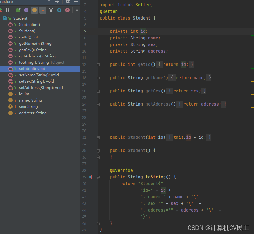Toggle the Show Non-Public lock filter
The height and width of the screenshot is (234, 254).
click(42, 10)
